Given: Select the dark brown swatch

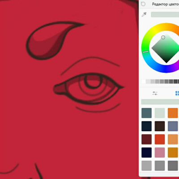Looking at the screenshot, I should pyautogui.click(x=160, y=126).
